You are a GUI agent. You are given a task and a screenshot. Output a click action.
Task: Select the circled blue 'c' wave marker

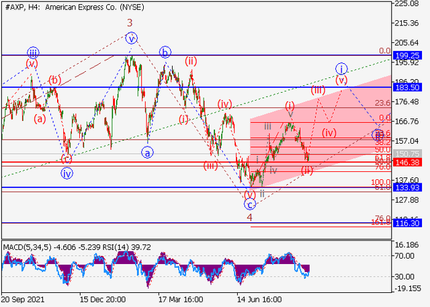(x=250, y=204)
